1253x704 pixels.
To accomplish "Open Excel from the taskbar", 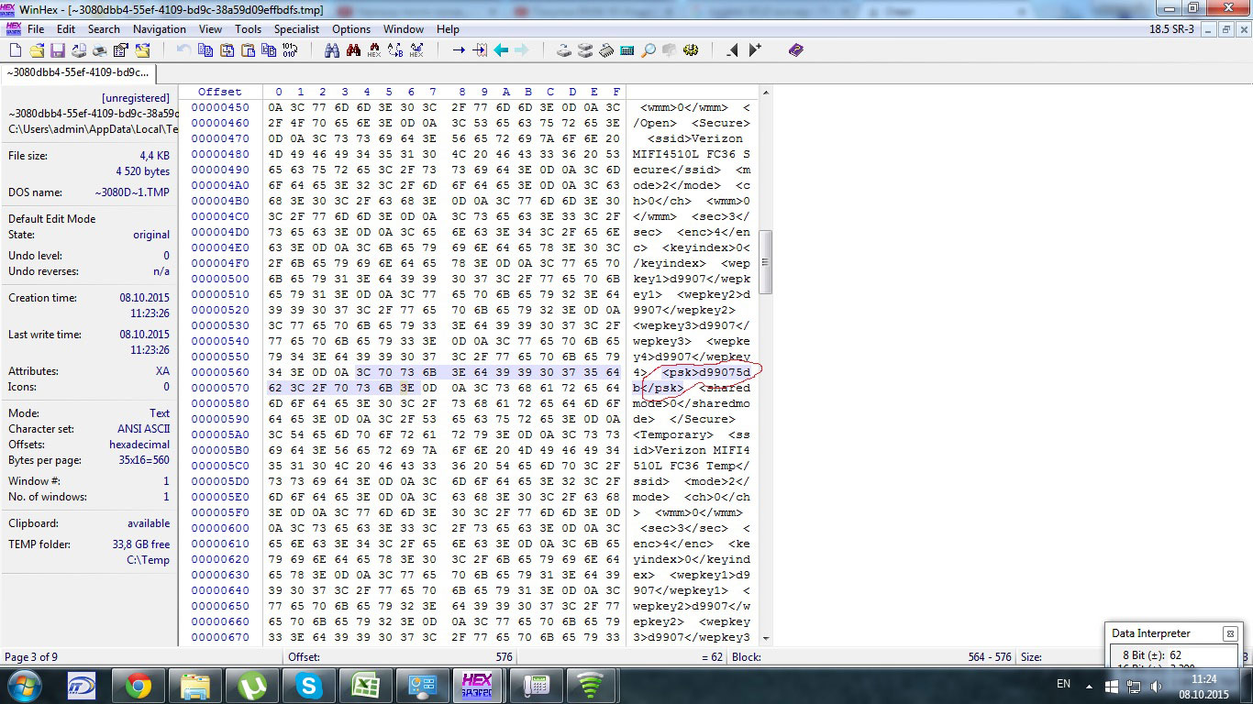I will pyautogui.click(x=365, y=686).
